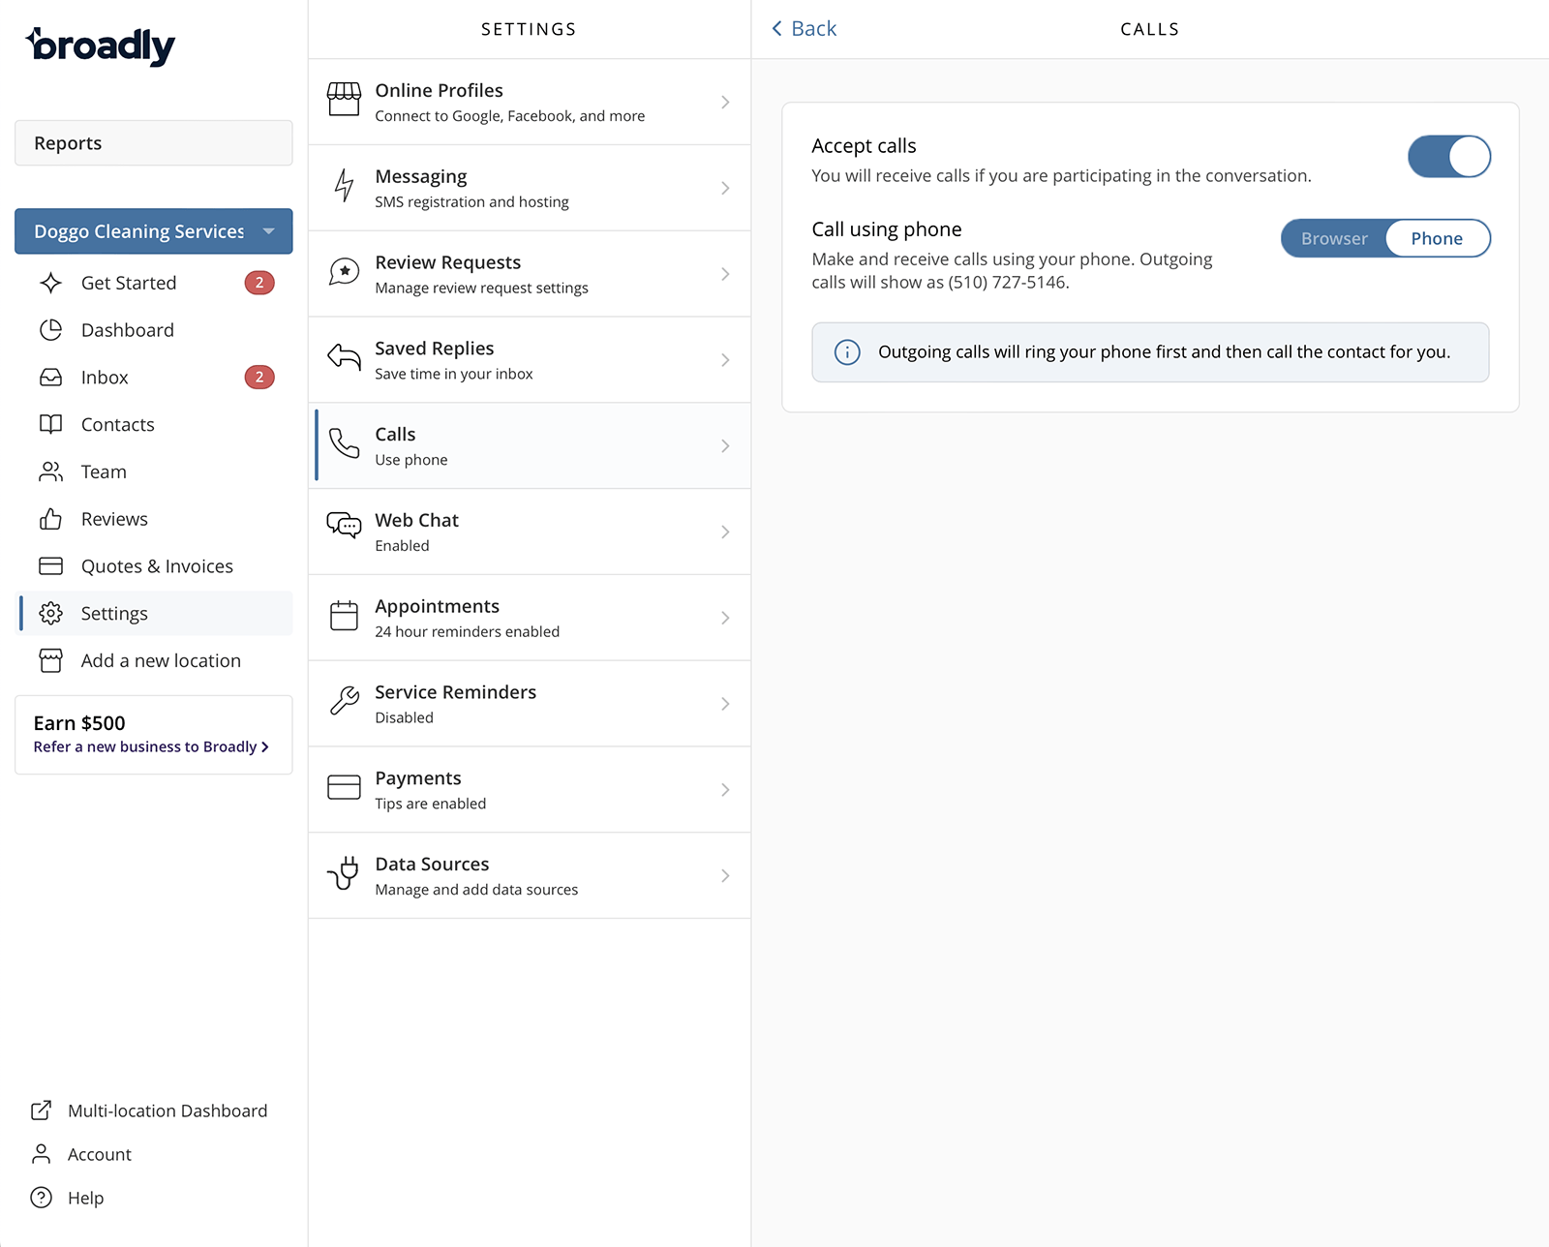Open Inbox from the sidebar
Image resolution: width=1549 pixels, height=1247 pixels.
click(x=156, y=378)
